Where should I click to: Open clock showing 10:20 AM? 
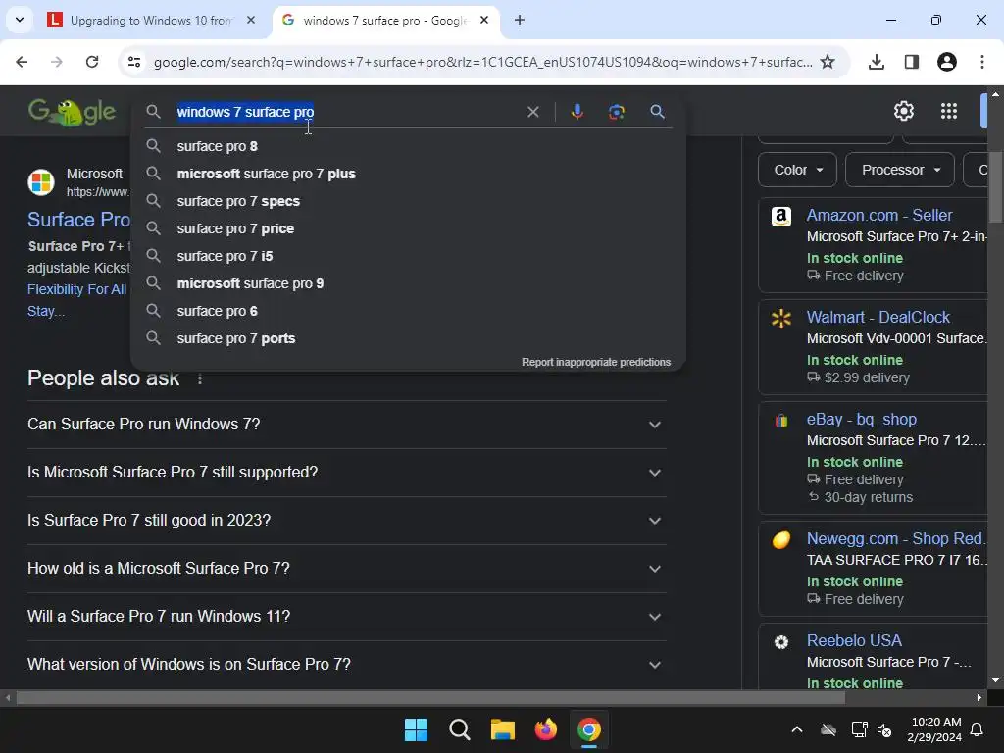934,729
